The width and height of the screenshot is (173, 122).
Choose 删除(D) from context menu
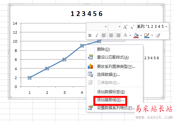click(115, 49)
